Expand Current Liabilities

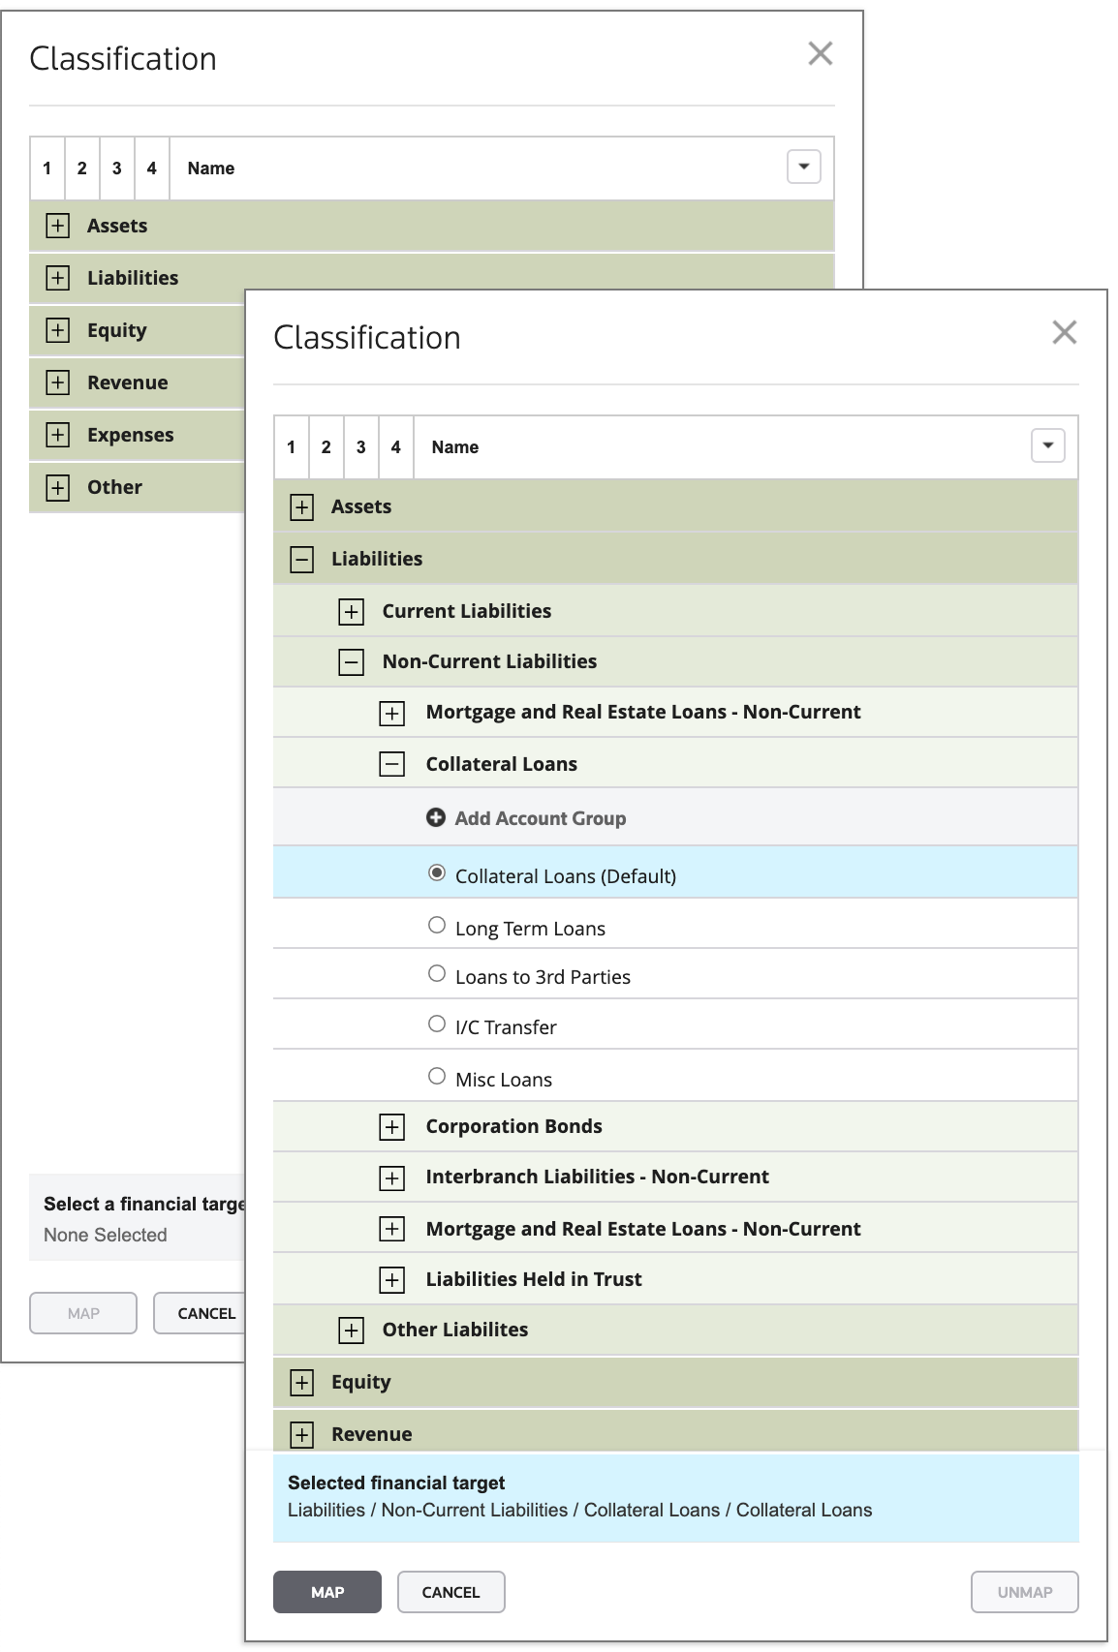(351, 611)
